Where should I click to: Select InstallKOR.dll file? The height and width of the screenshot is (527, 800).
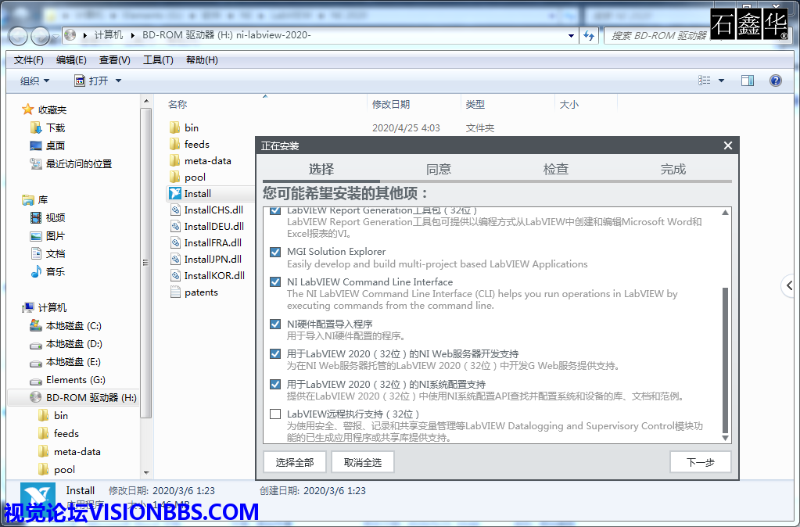214,275
